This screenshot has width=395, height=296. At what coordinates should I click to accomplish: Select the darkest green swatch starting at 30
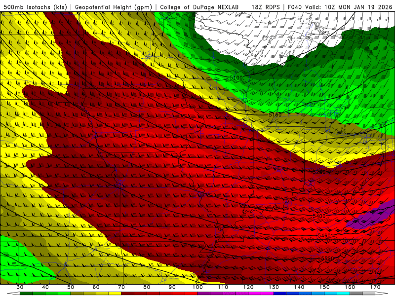(x=26, y=294)
